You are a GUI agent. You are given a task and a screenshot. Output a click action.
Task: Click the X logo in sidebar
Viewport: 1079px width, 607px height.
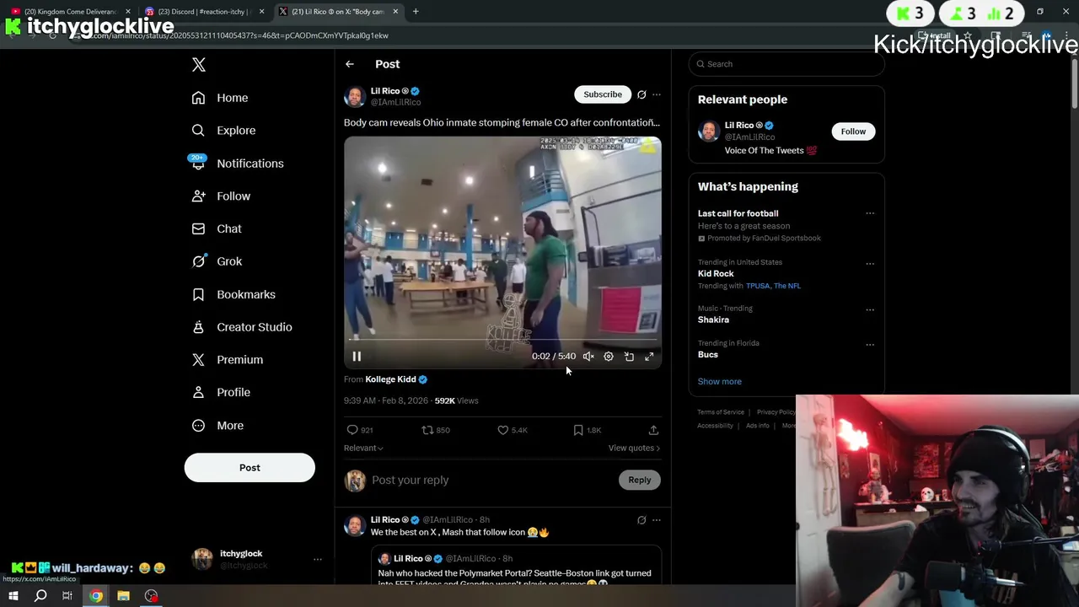199,65
